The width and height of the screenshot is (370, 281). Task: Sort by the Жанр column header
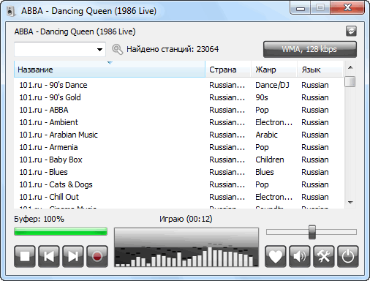(274, 70)
